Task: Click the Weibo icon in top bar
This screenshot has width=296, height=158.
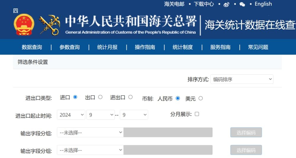Action: point(226,4)
